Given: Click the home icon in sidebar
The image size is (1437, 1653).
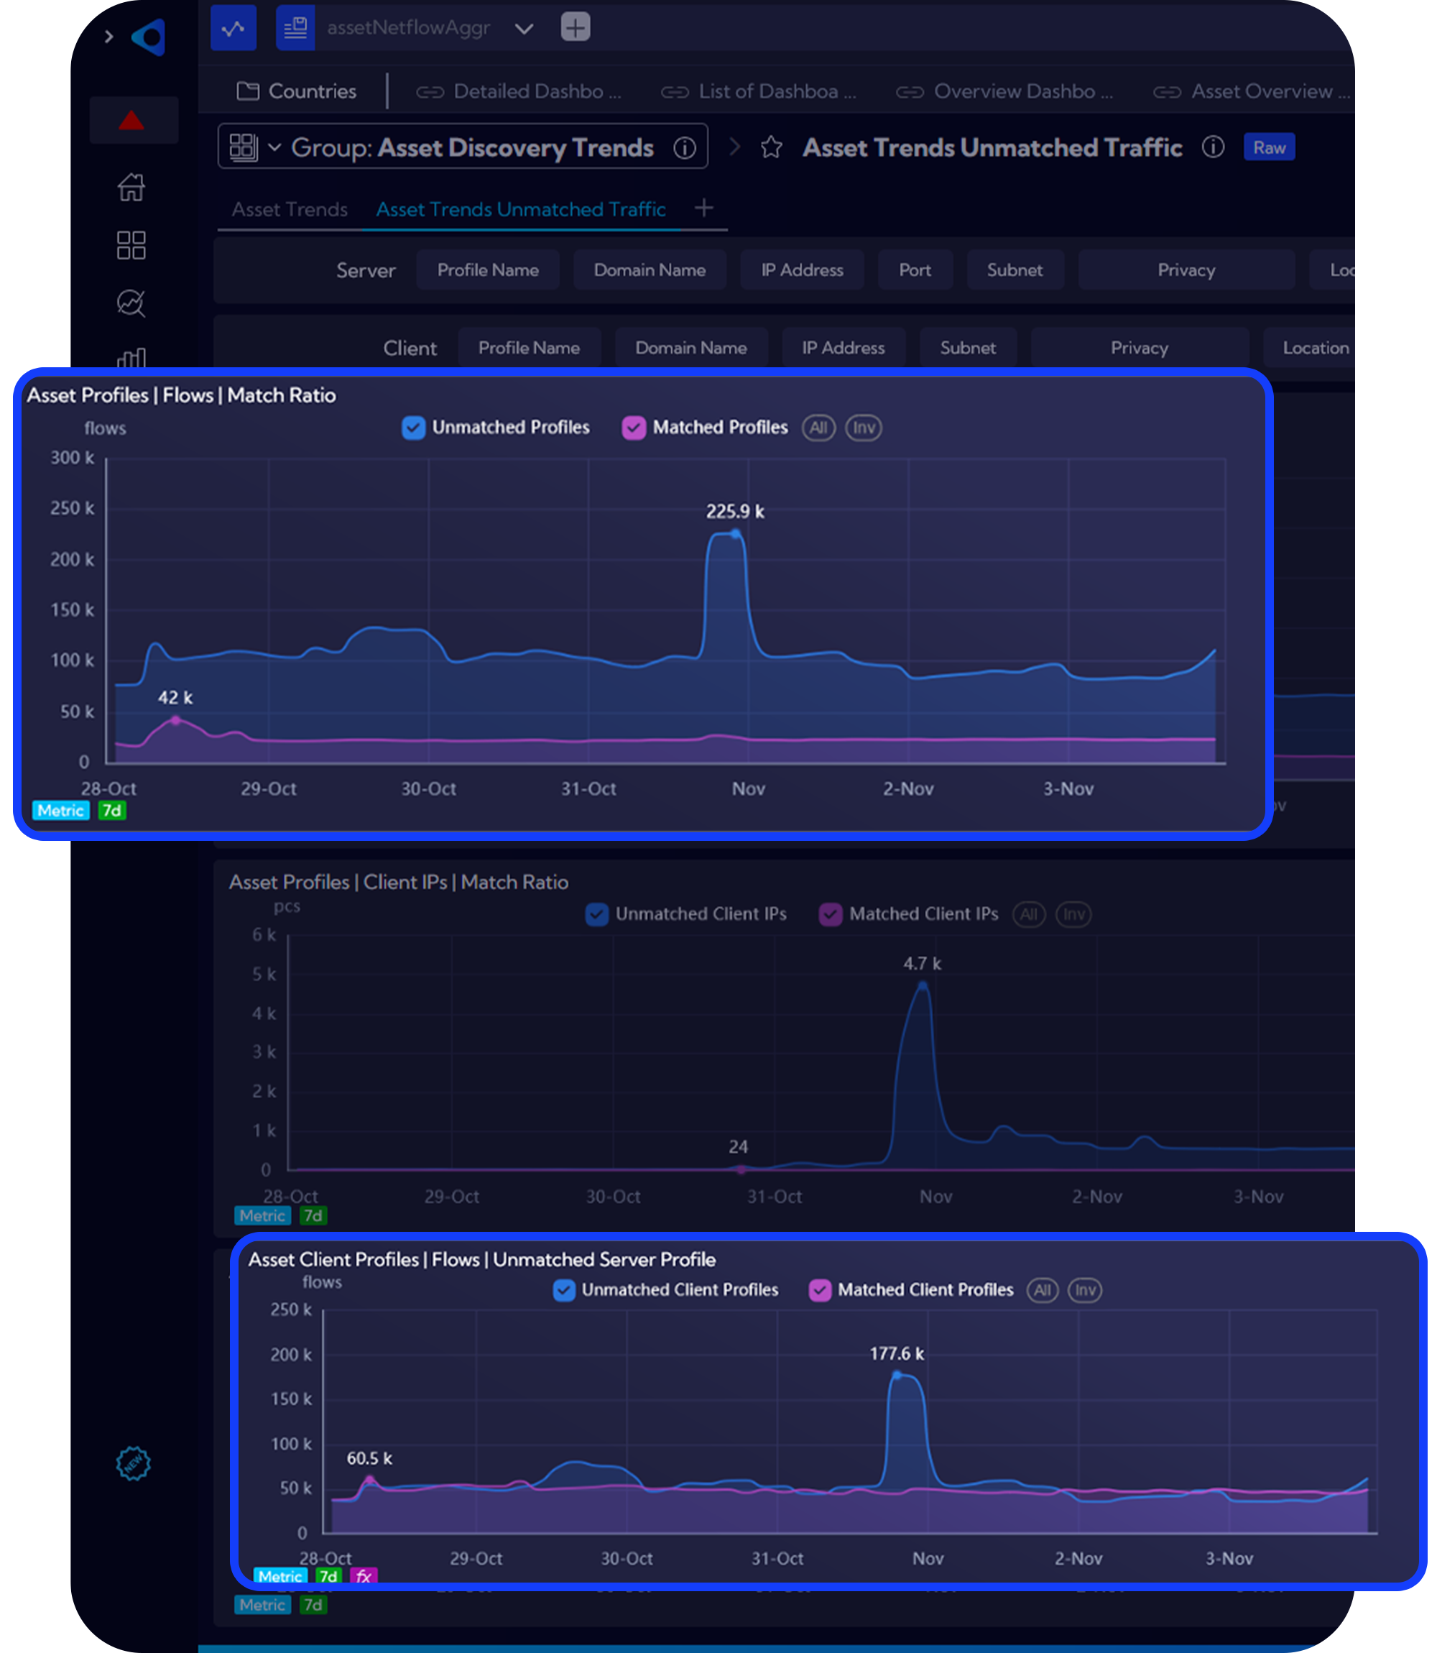Looking at the screenshot, I should (x=131, y=188).
